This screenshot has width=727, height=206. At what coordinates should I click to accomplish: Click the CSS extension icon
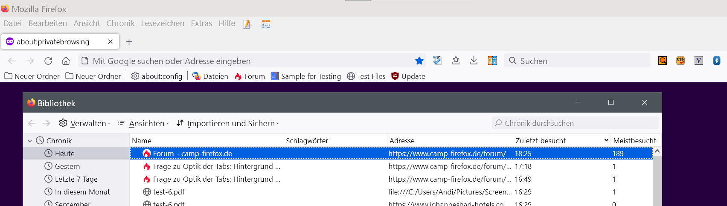(680, 61)
